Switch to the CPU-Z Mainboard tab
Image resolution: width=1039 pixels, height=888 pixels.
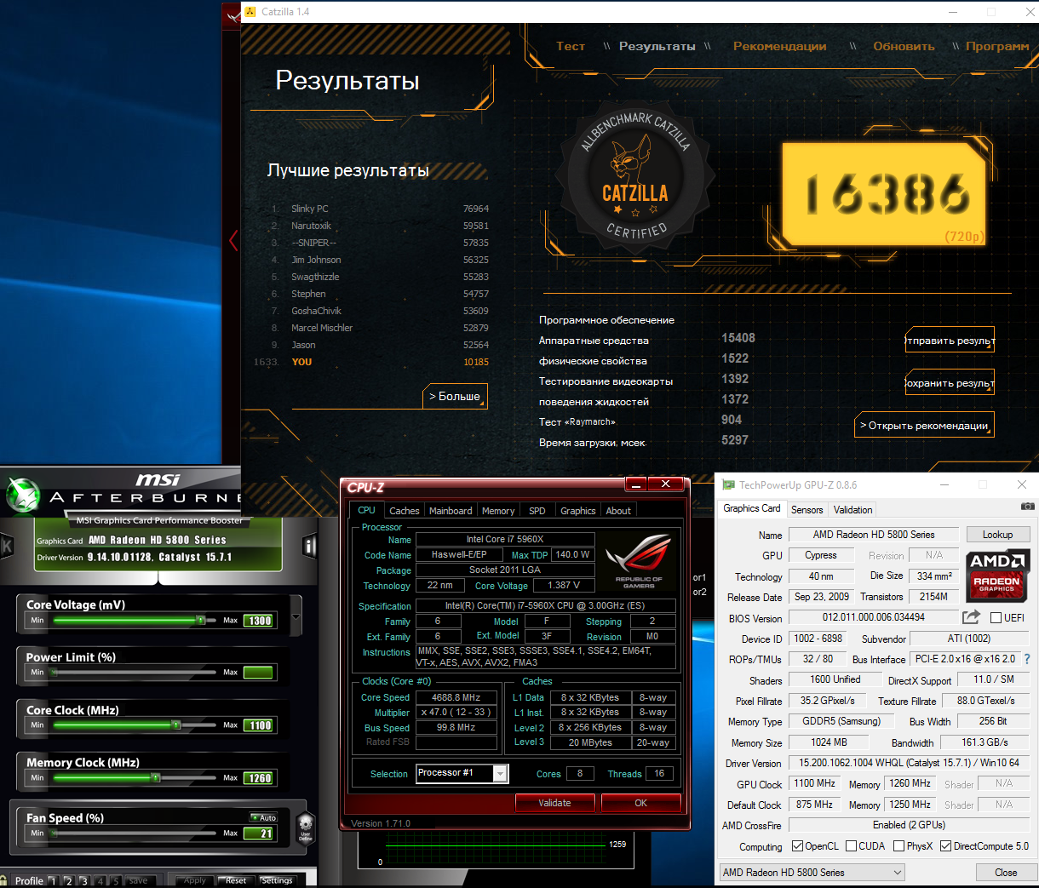click(x=451, y=511)
